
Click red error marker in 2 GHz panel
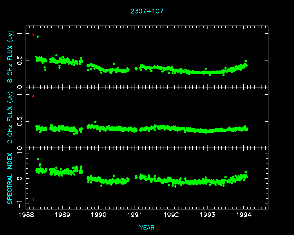33,96
